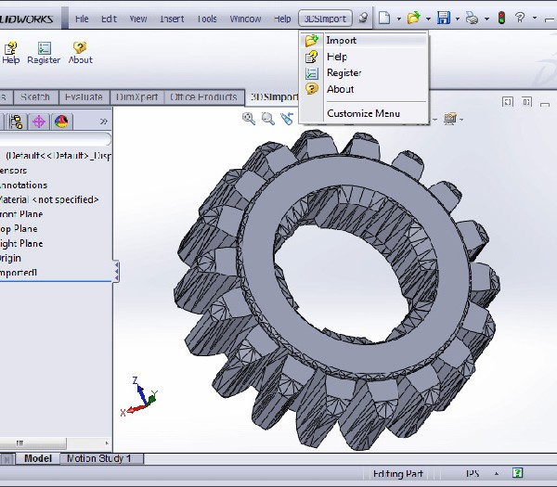Click the Open folder toolbar icon
This screenshot has height=487, width=557.
pos(413,18)
